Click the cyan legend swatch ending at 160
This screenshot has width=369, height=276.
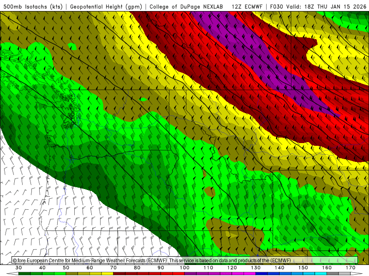(321, 274)
